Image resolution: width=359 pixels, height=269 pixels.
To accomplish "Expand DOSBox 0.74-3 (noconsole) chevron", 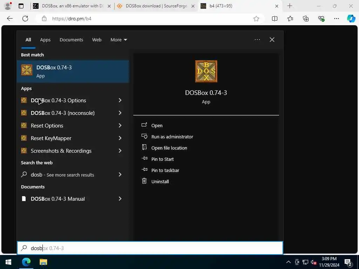I will click(x=120, y=113).
